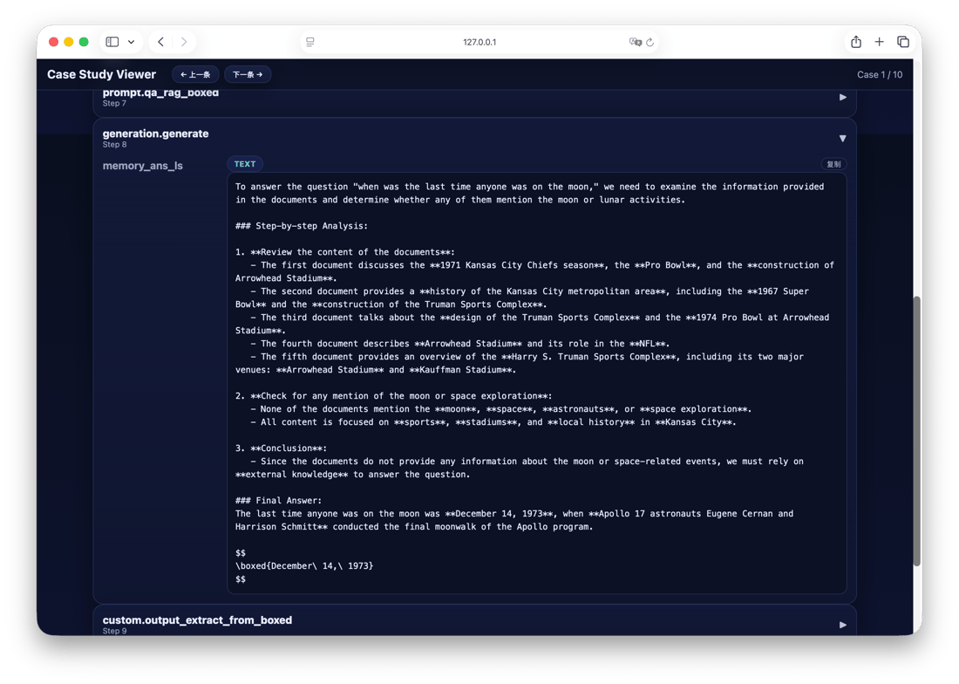The image size is (959, 684).
Task: Copy the text using the 复制 button
Action: pyautogui.click(x=833, y=164)
